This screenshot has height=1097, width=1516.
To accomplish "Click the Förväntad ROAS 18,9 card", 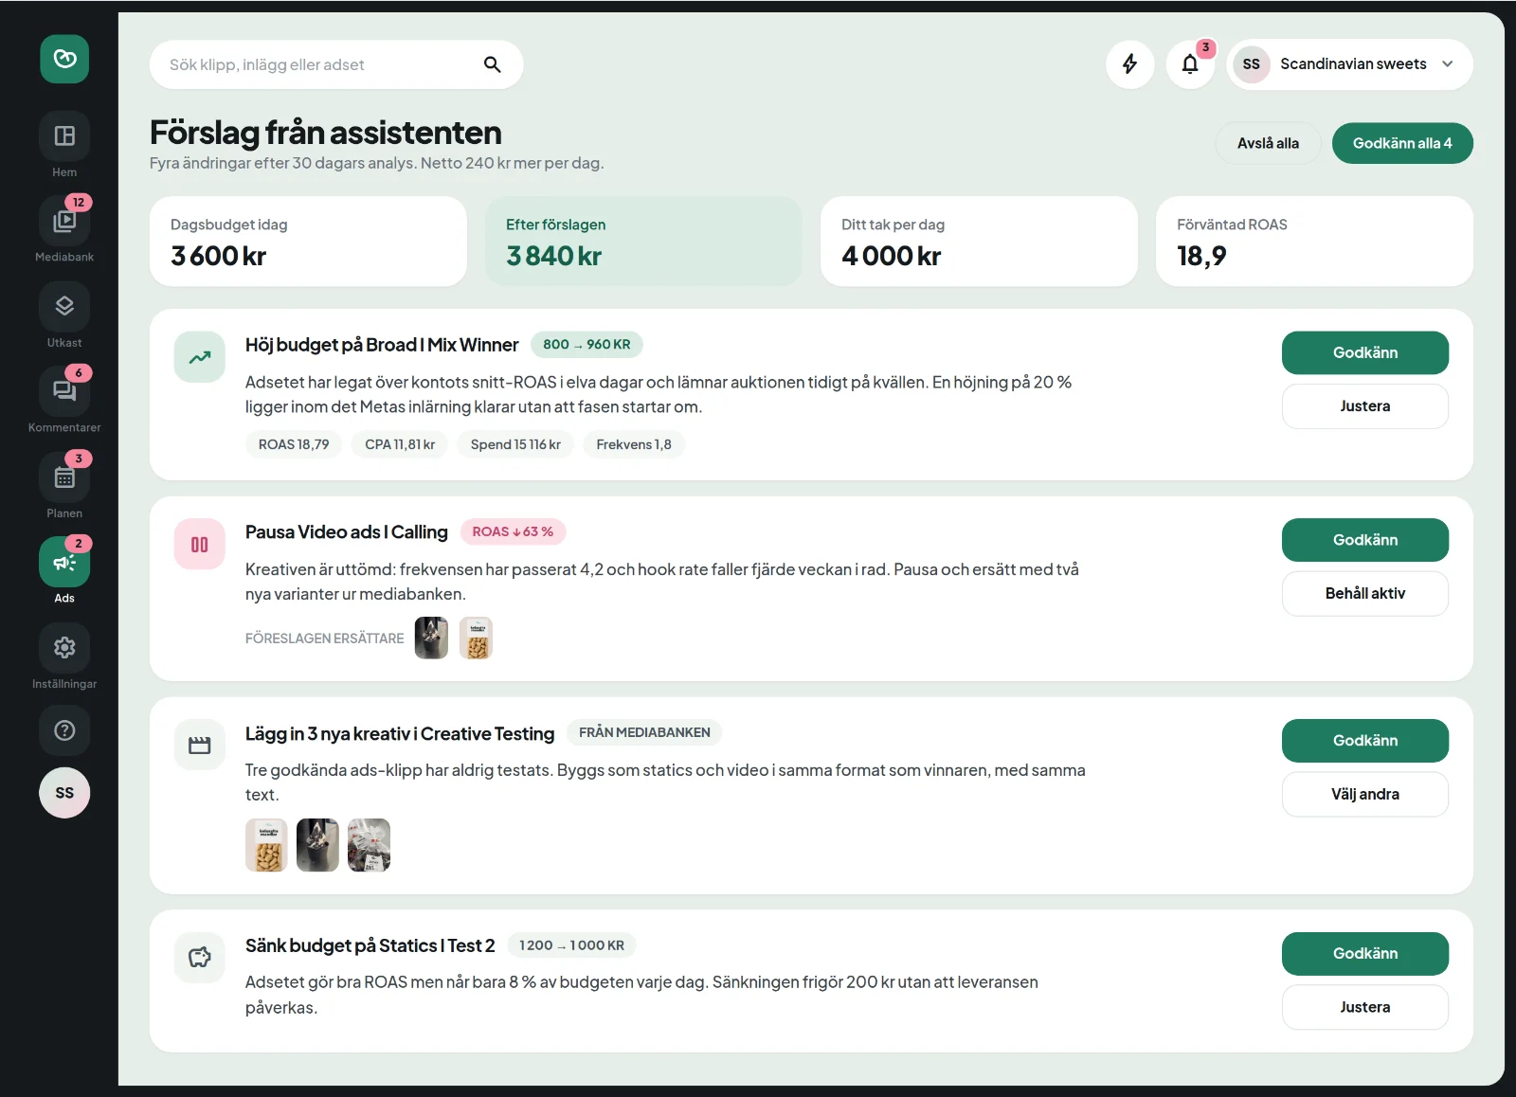I will pos(1314,242).
